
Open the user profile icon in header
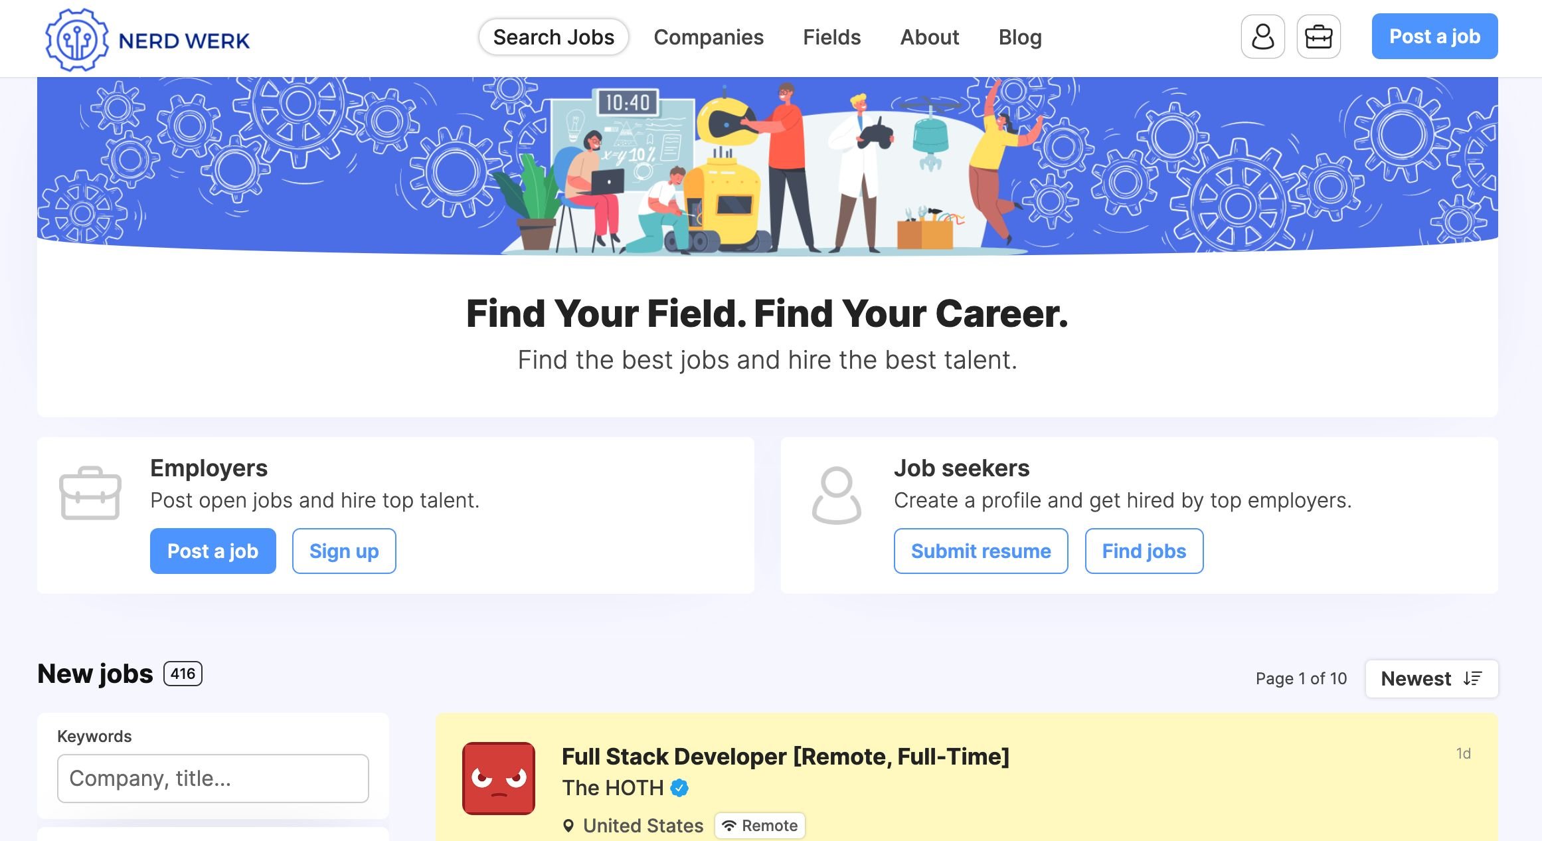[1263, 37]
